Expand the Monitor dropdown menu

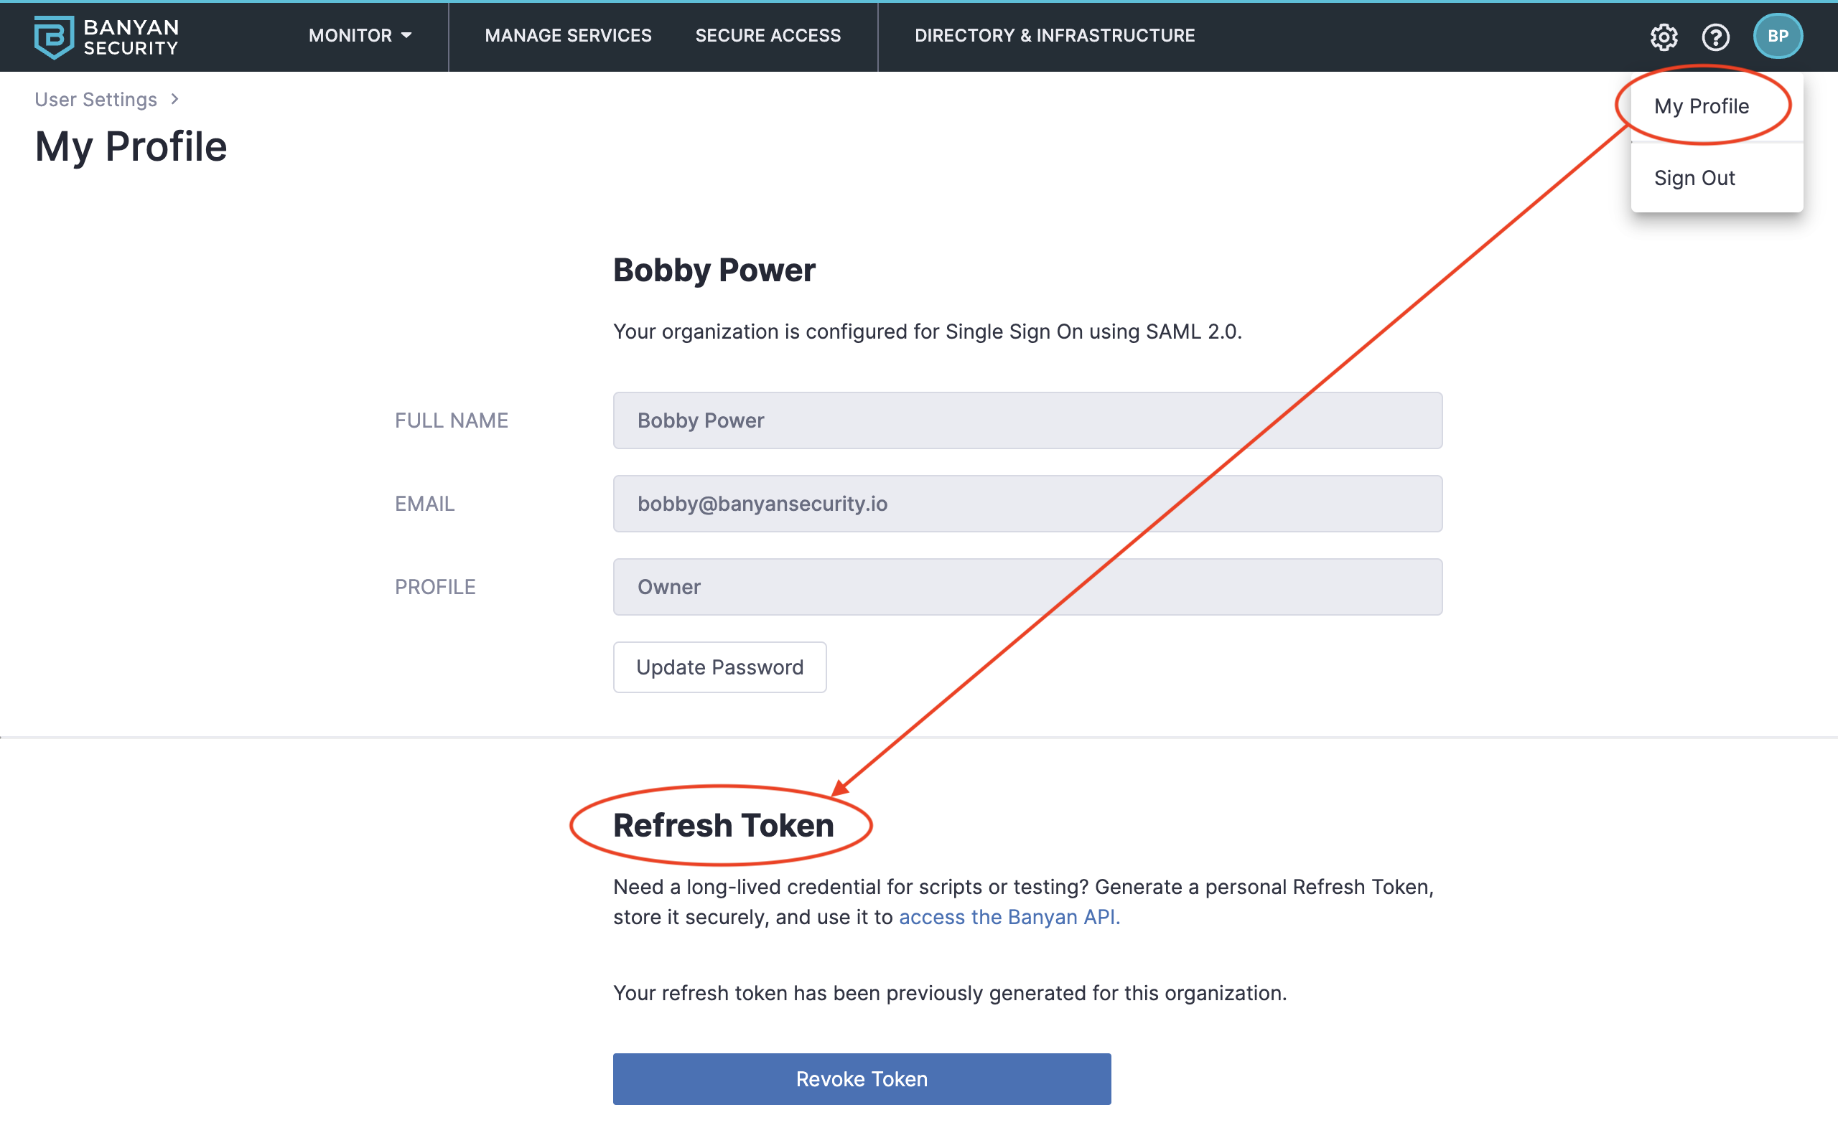360,36
